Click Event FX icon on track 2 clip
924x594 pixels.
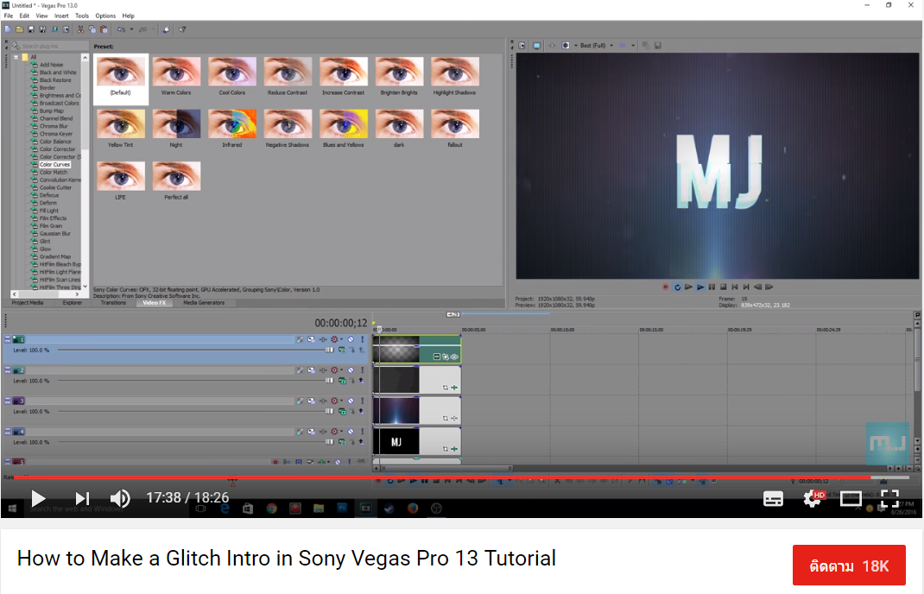[453, 388]
